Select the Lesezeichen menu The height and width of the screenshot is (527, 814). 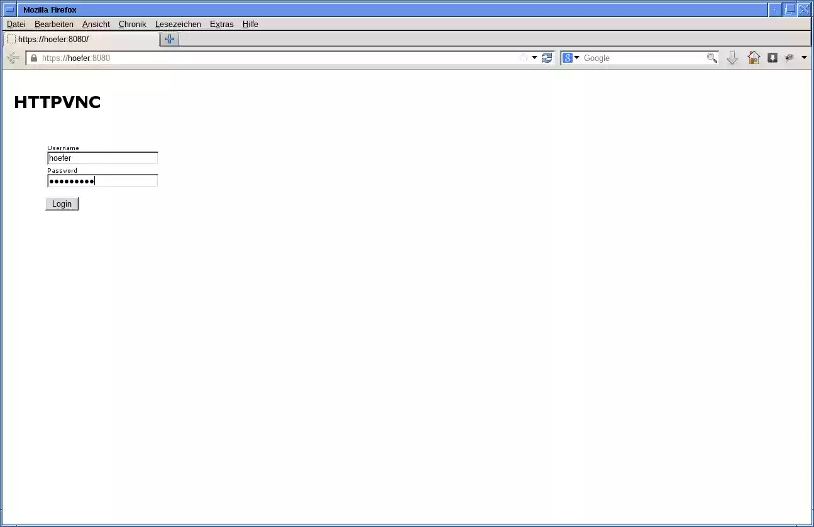click(178, 24)
